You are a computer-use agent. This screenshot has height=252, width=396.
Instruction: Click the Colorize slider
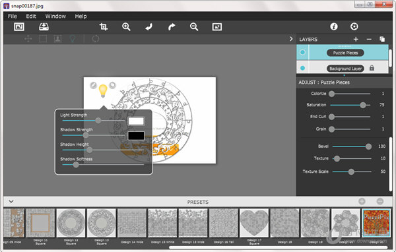tap(350, 94)
